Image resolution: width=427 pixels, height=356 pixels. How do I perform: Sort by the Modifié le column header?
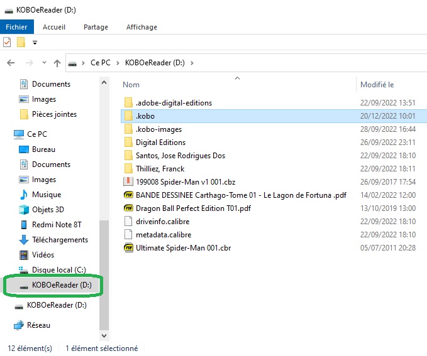(377, 85)
